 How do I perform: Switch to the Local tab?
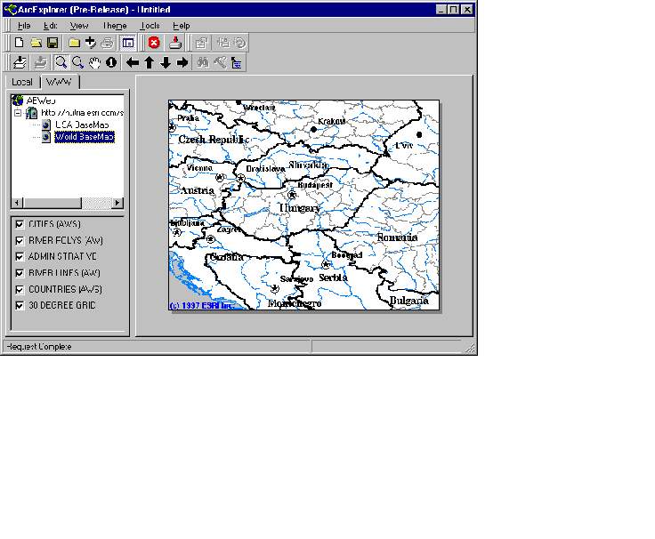(22, 82)
